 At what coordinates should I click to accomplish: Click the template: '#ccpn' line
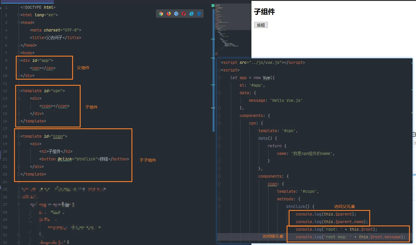[298, 191]
